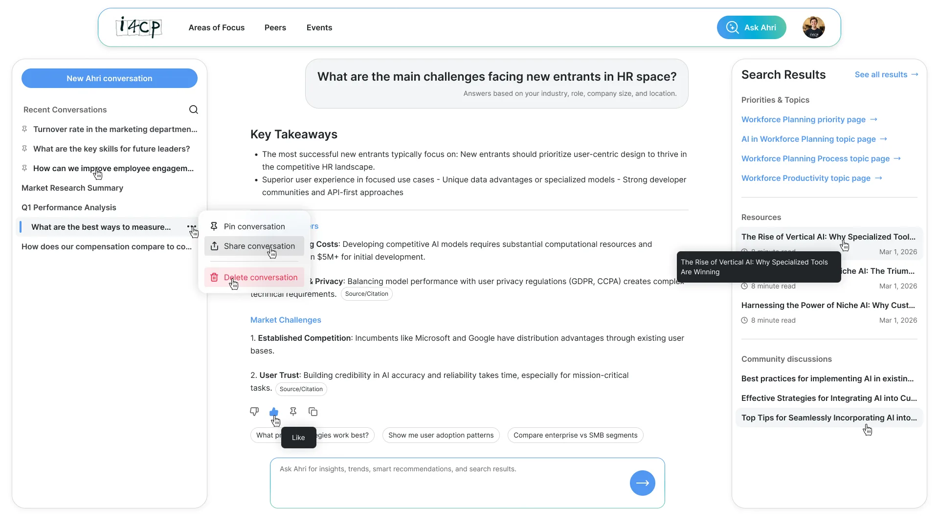This screenshot has height=528, width=939.
Task: Click the blue thumbs up like icon
Action: point(274,412)
